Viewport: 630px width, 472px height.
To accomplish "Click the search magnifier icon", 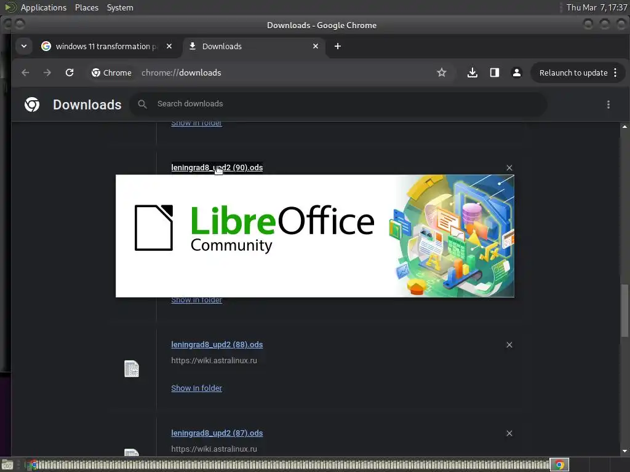I will [x=142, y=104].
